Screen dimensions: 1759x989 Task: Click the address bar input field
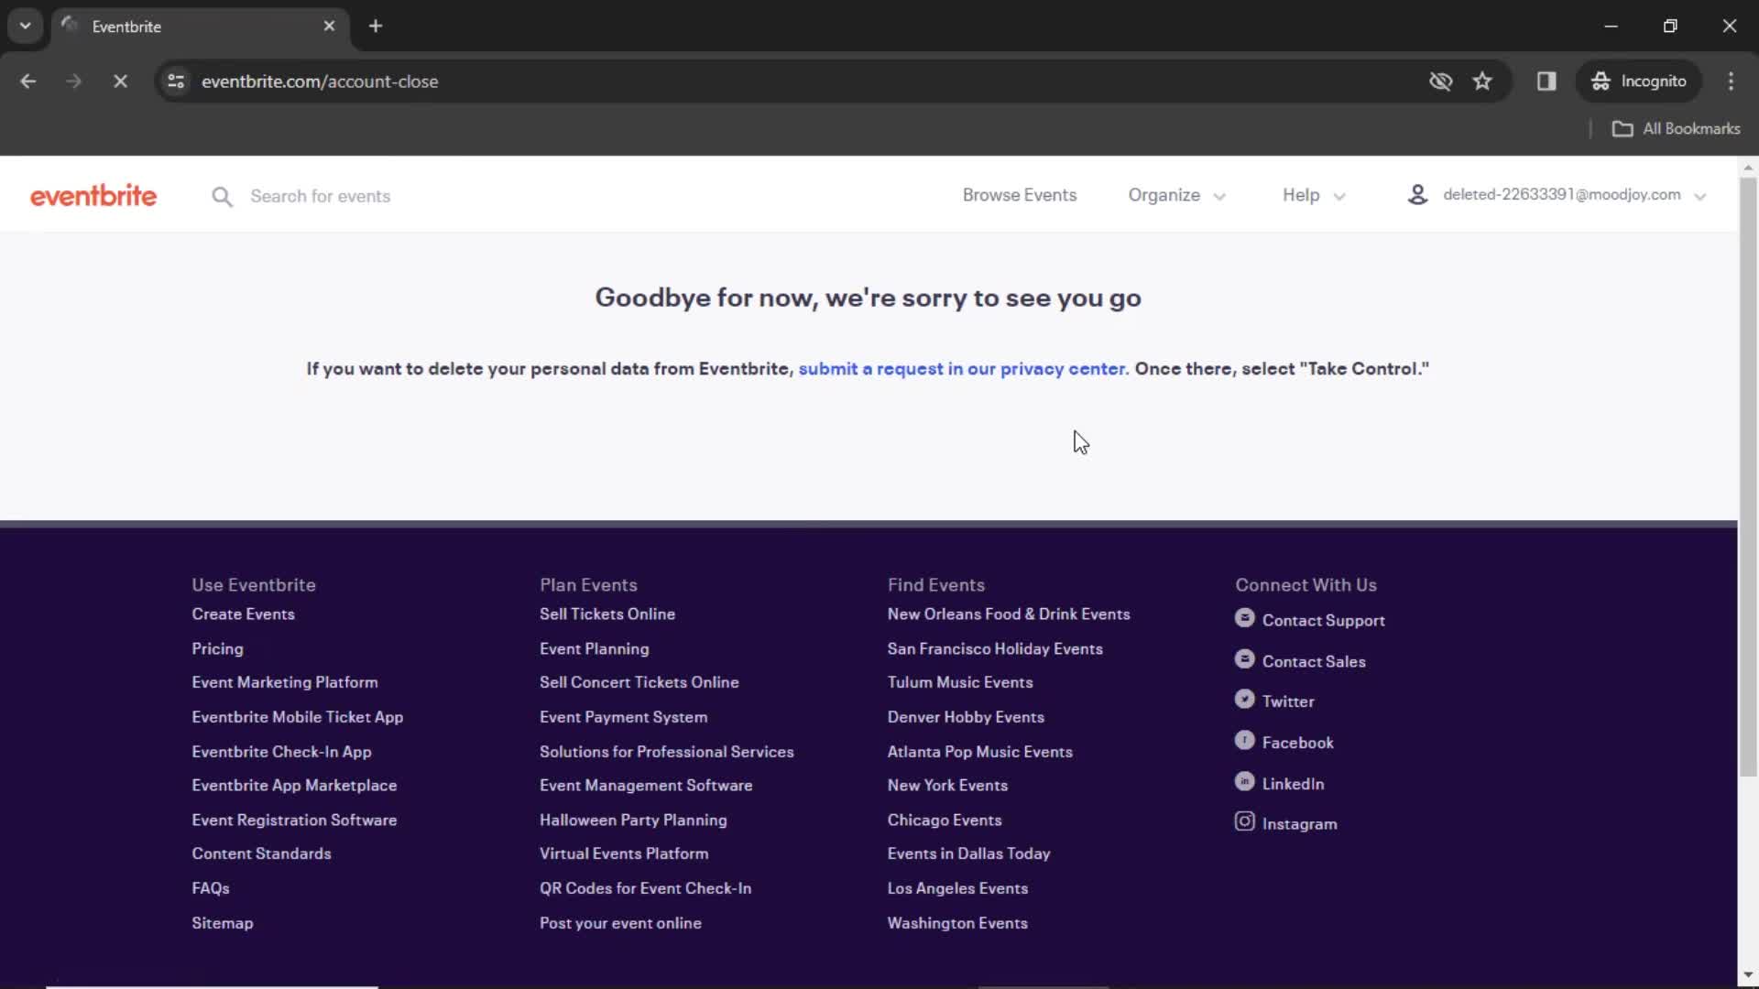click(799, 81)
